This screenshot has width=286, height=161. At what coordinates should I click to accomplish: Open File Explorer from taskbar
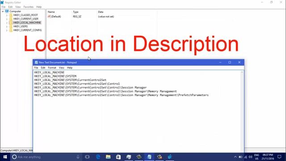tap(108, 157)
